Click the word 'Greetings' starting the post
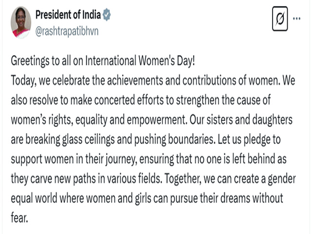Image resolution: width=312 pixels, height=234 pixels. coord(30,60)
